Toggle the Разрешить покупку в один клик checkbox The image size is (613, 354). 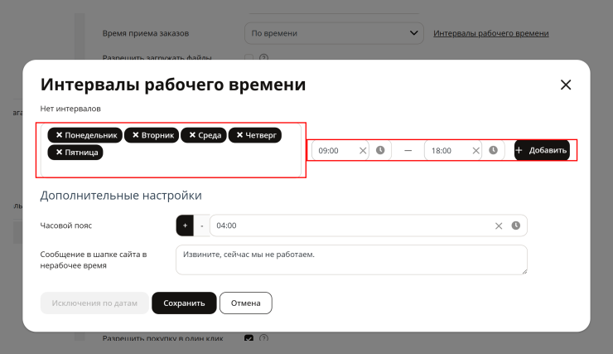click(x=249, y=338)
